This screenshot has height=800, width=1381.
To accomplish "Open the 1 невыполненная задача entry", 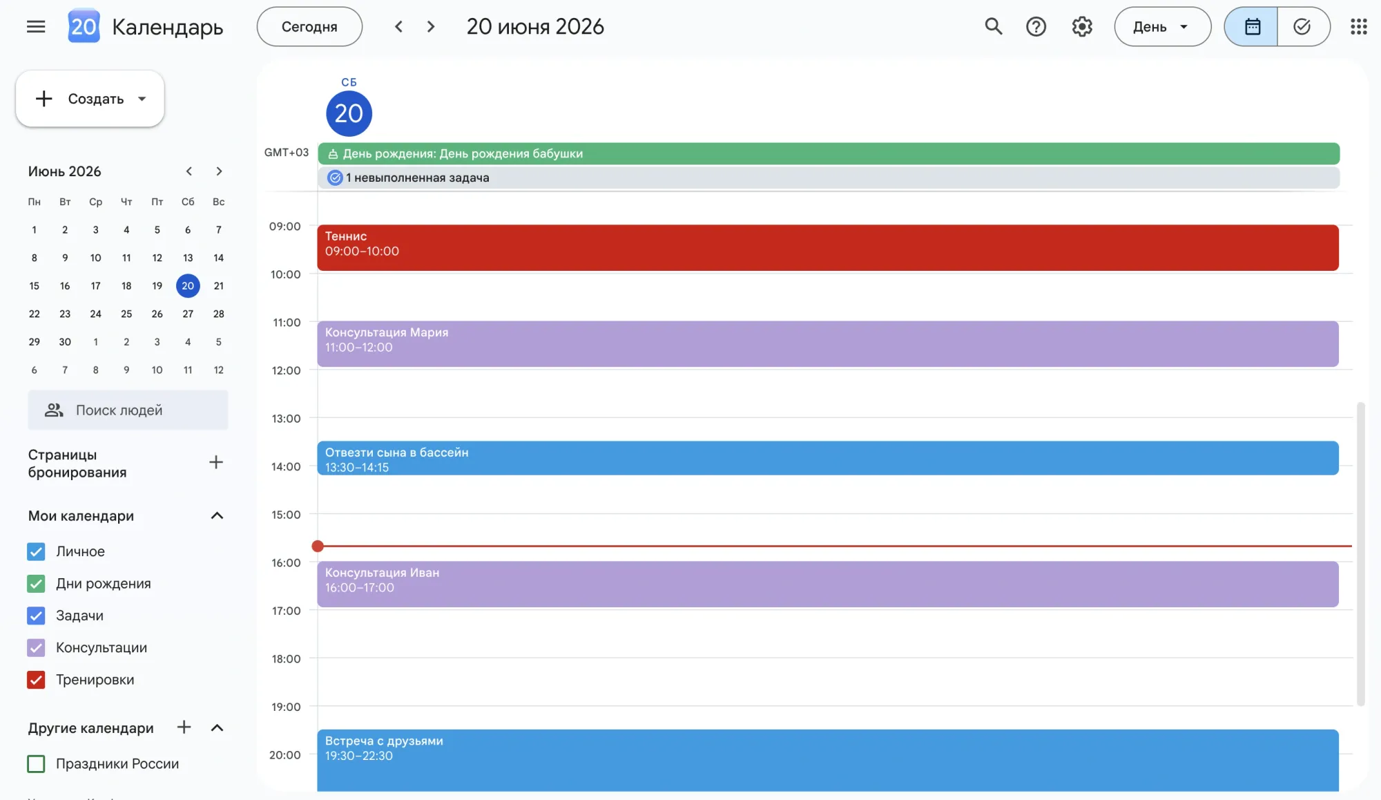I will (829, 178).
